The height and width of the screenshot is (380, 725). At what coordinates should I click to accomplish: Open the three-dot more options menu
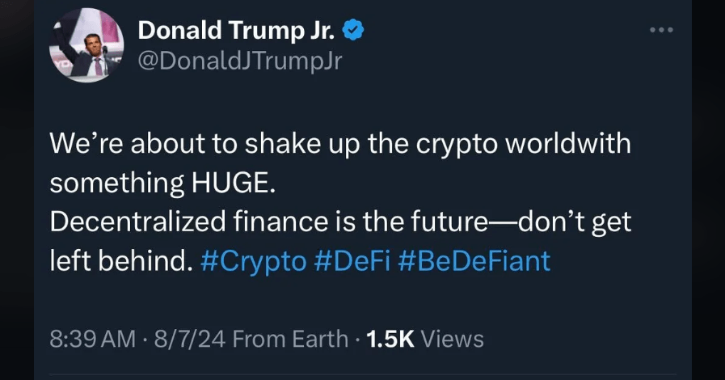tap(661, 31)
